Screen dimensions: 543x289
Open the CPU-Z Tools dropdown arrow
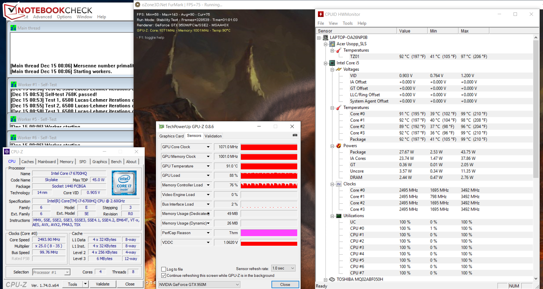click(x=85, y=284)
